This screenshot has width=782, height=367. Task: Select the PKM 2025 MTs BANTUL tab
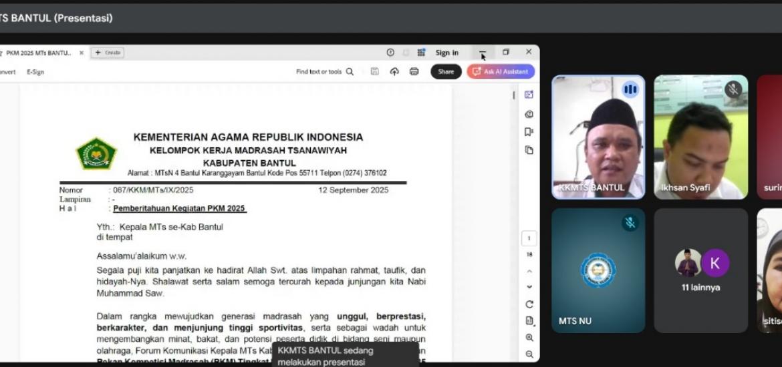(x=38, y=53)
